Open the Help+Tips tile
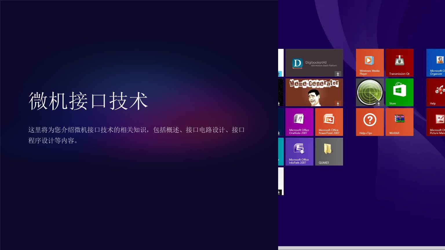Image resolution: width=445 pixels, height=250 pixels. pyautogui.click(x=370, y=122)
